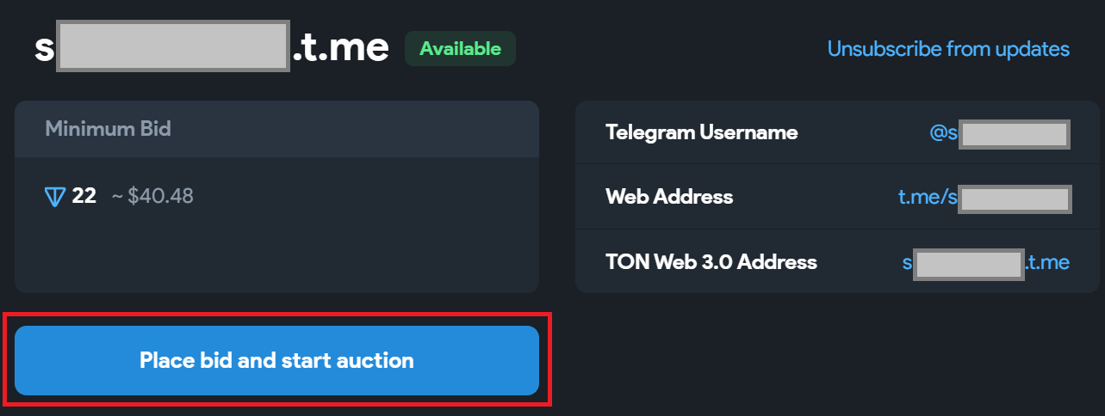
Task: Click the Telegram Username label
Action: click(x=701, y=132)
